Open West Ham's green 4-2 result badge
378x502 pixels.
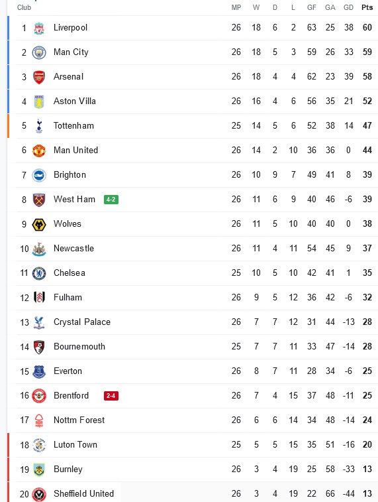(x=111, y=200)
